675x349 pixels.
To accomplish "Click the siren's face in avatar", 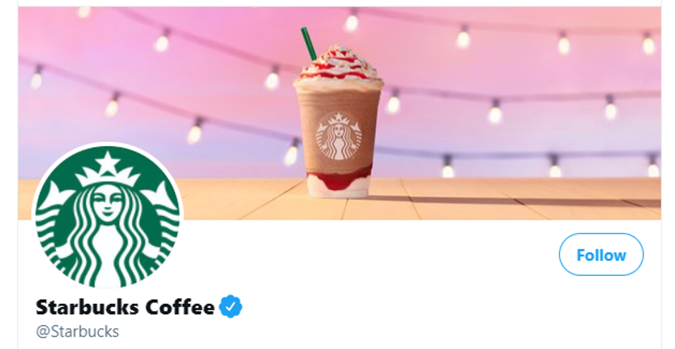I will coord(108,201).
